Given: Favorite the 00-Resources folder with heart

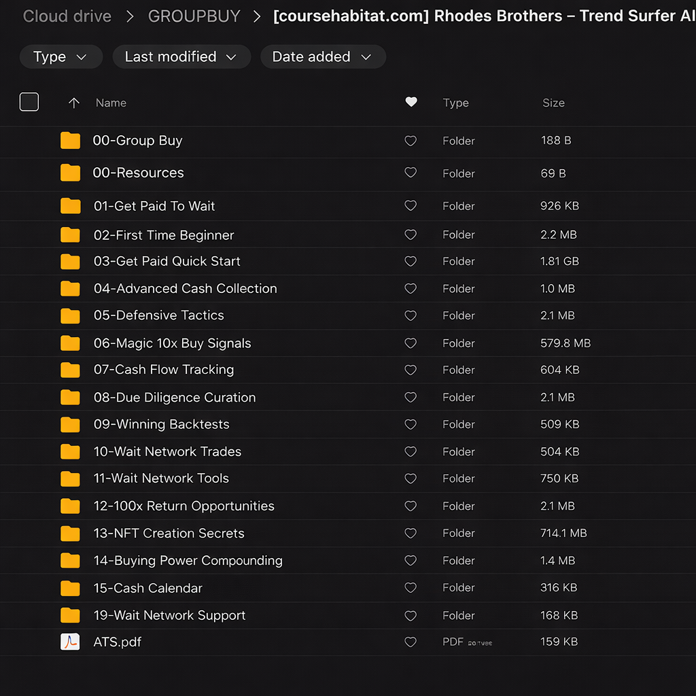Looking at the screenshot, I should tap(411, 173).
